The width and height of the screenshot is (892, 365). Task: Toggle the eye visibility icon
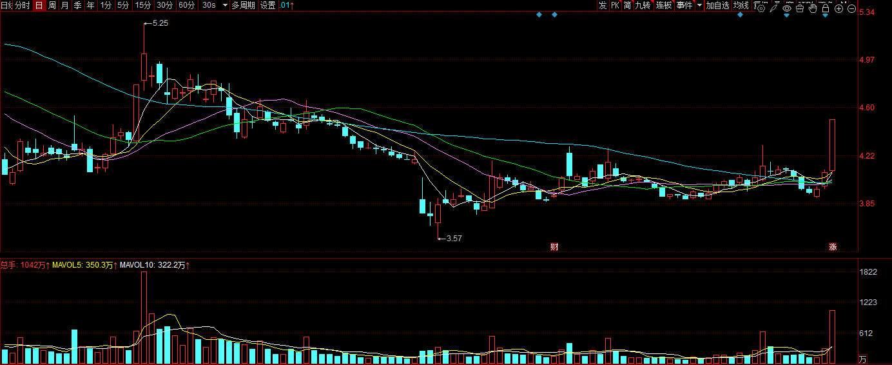787,8
